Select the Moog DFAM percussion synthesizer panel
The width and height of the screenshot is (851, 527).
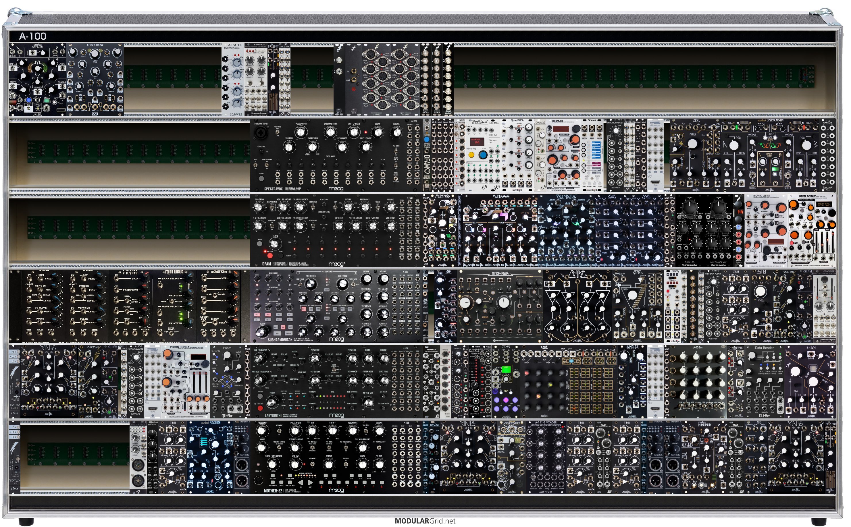pyautogui.click(x=336, y=231)
